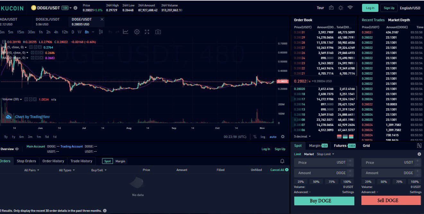Expand more timeframes dropdown next to 8h
Image resolution: width=424 pixels, height=214 pixels.
coord(93,32)
